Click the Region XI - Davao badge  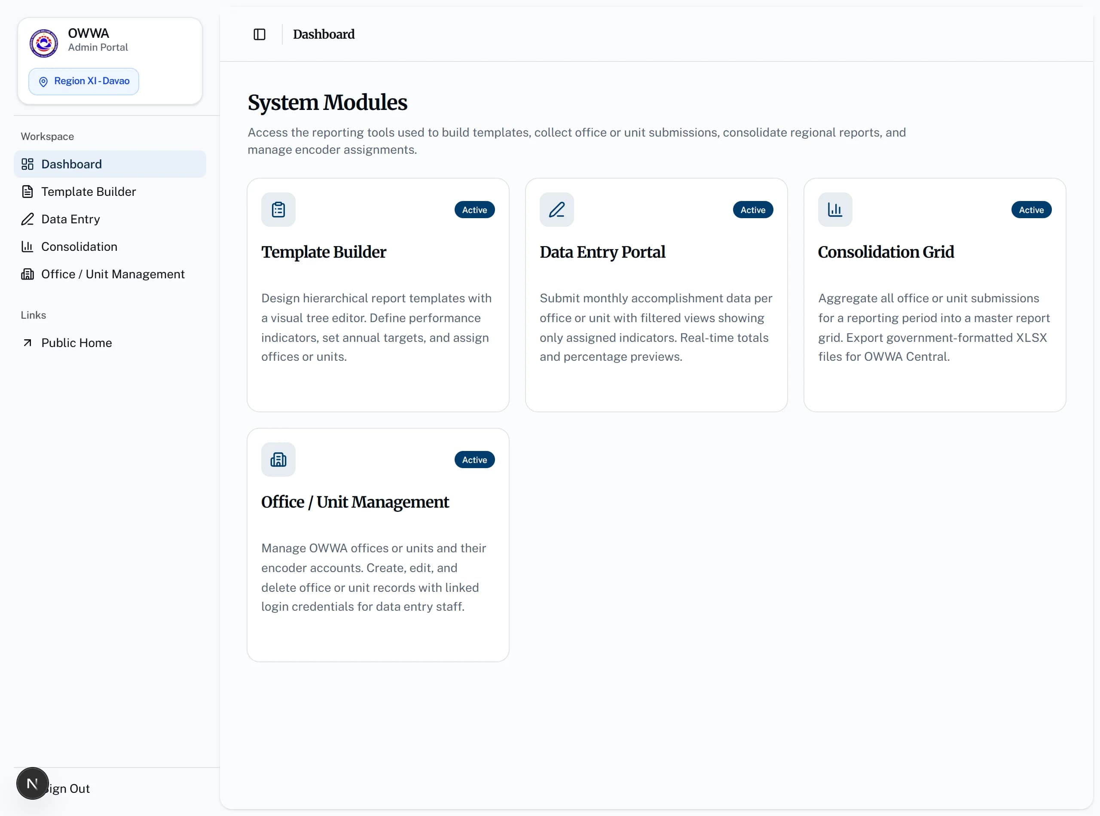pyautogui.click(x=83, y=82)
